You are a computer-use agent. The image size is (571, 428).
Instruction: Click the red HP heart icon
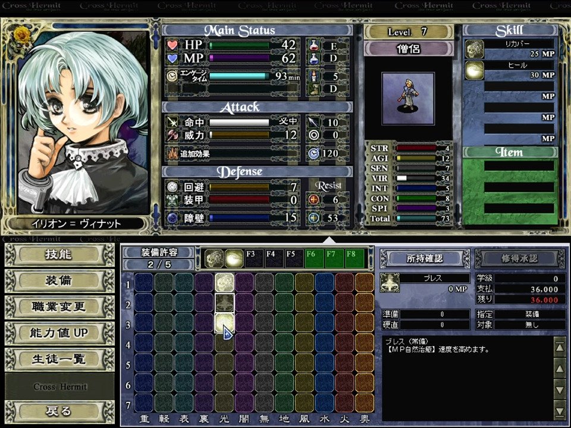click(172, 45)
